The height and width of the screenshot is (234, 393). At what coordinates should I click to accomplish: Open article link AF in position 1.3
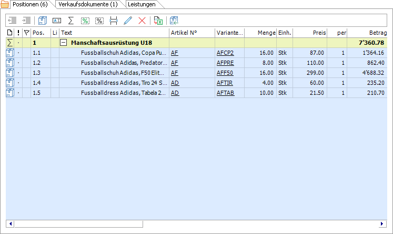(x=175, y=73)
